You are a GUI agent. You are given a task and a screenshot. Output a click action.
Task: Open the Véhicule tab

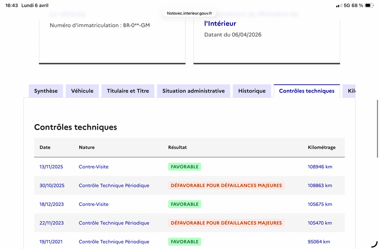click(82, 91)
